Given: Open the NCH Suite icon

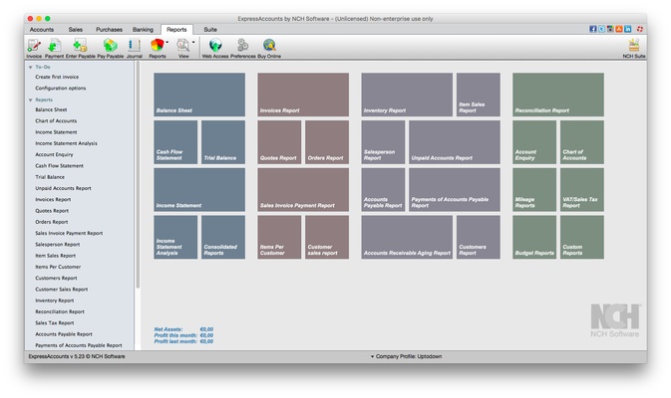Looking at the screenshot, I should pyautogui.click(x=633, y=47).
